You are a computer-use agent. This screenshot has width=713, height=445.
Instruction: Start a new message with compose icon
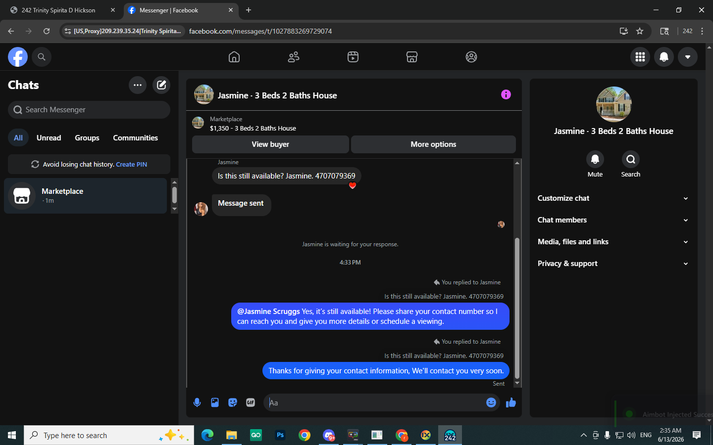[161, 85]
